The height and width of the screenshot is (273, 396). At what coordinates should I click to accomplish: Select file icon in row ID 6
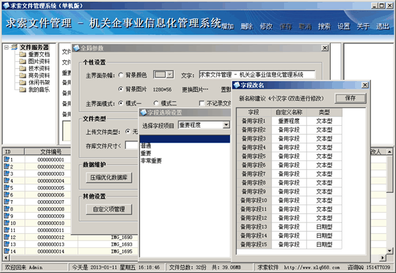(x=6, y=195)
